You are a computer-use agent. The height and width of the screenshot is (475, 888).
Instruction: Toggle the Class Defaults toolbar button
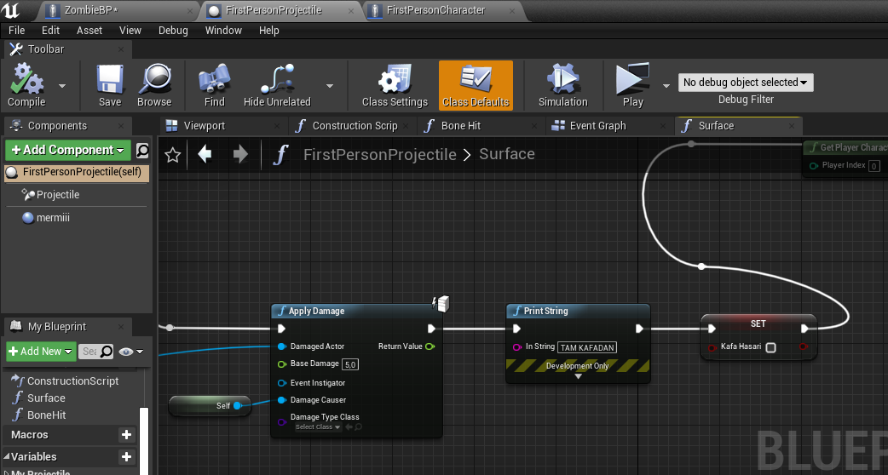click(476, 85)
